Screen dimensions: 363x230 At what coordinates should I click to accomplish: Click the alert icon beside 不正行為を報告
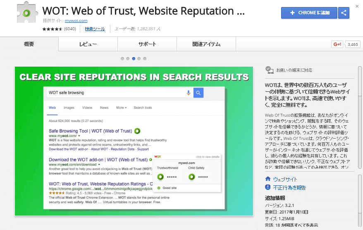pyautogui.click(x=268, y=187)
